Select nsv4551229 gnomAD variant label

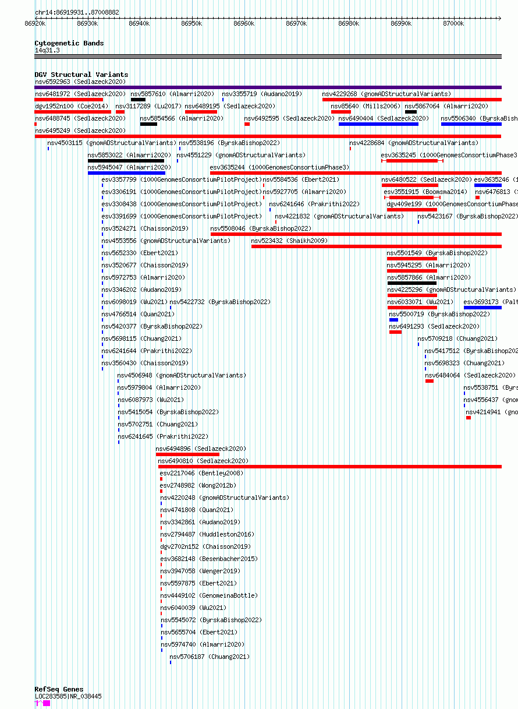[241, 155]
